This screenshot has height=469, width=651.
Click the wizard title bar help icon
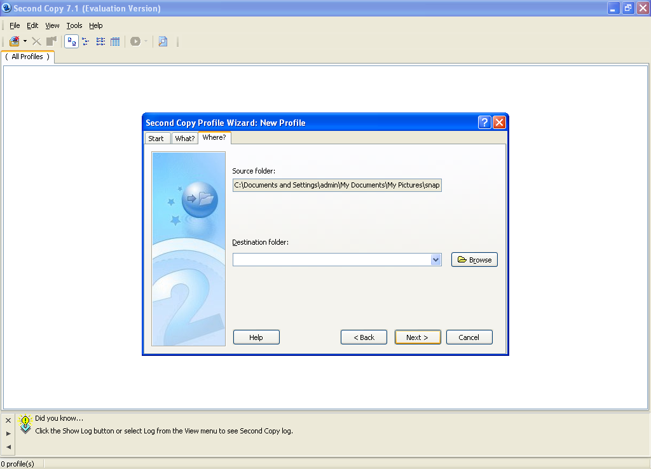pyautogui.click(x=484, y=123)
